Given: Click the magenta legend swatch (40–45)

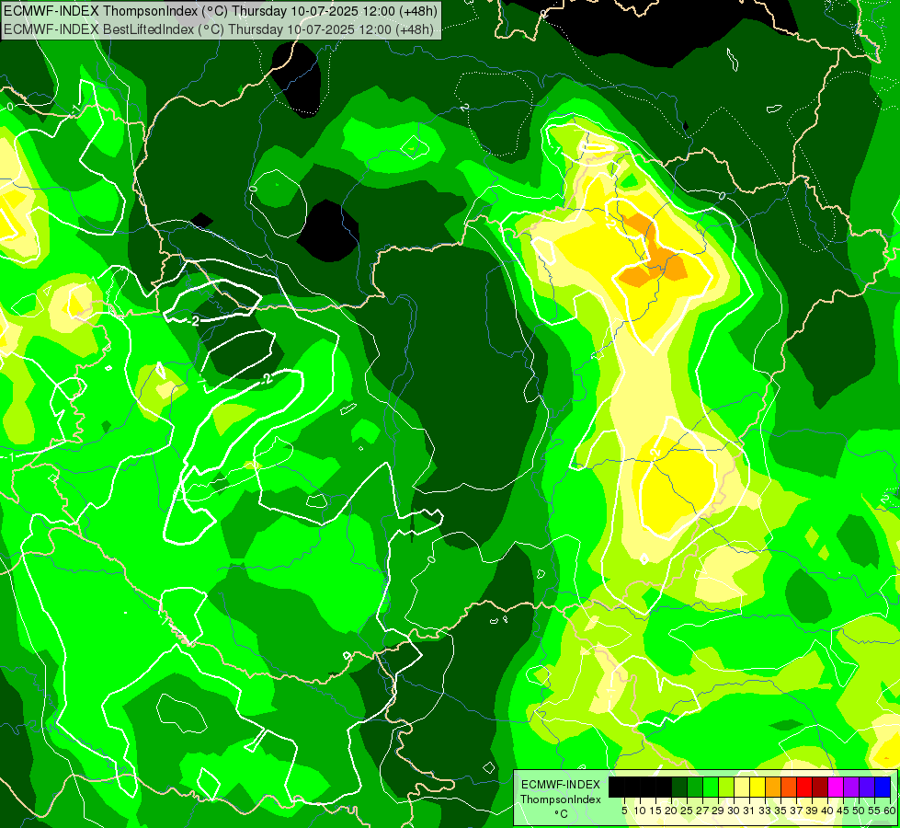Looking at the screenshot, I should 836,788.
